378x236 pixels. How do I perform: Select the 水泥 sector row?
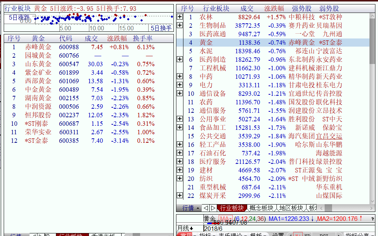[273, 51]
